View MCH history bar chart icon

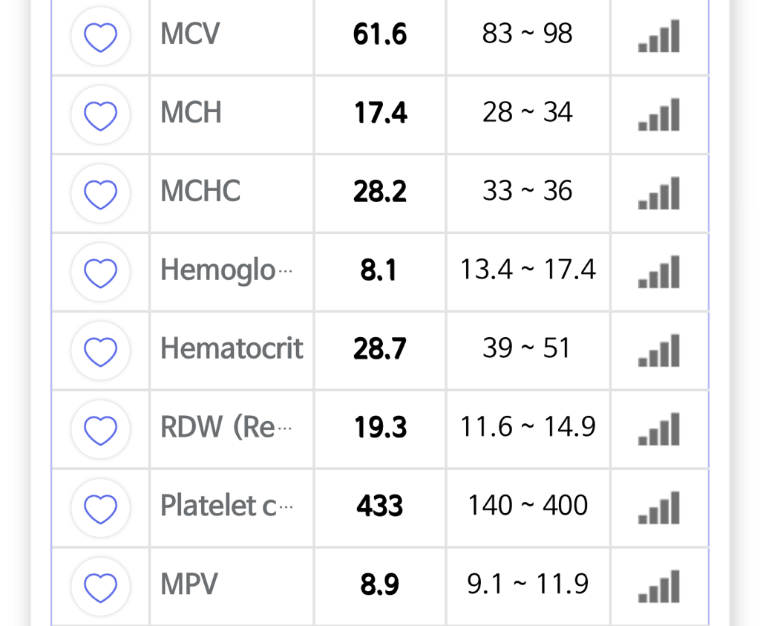pos(659,115)
